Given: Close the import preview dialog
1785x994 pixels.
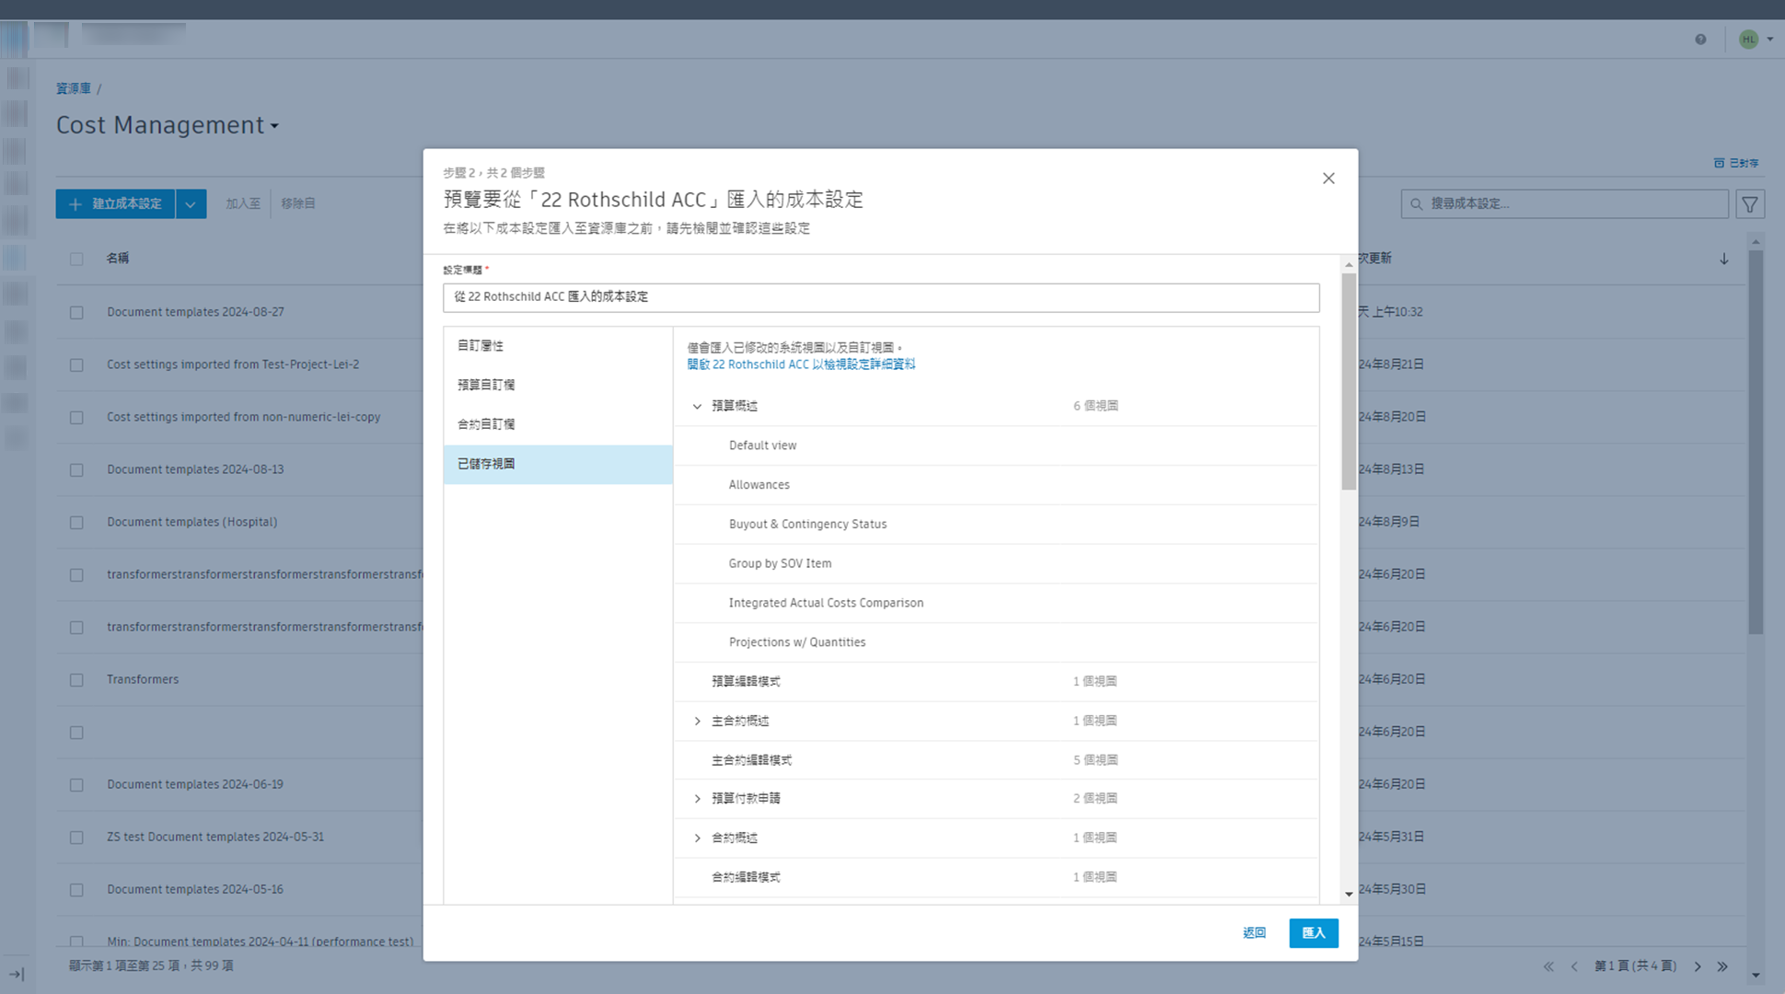Looking at the screenshot, I should coord(1327,179).
